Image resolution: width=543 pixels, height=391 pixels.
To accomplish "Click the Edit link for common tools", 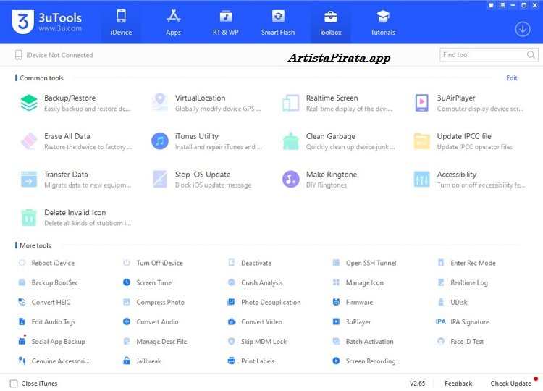I will click(512, 78).
